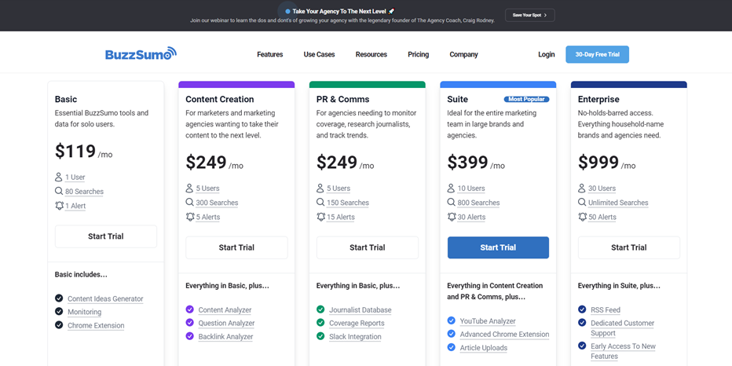732x366 pixels.
Task: Open the Backlink Analyzer link
Action: point(225,337)
